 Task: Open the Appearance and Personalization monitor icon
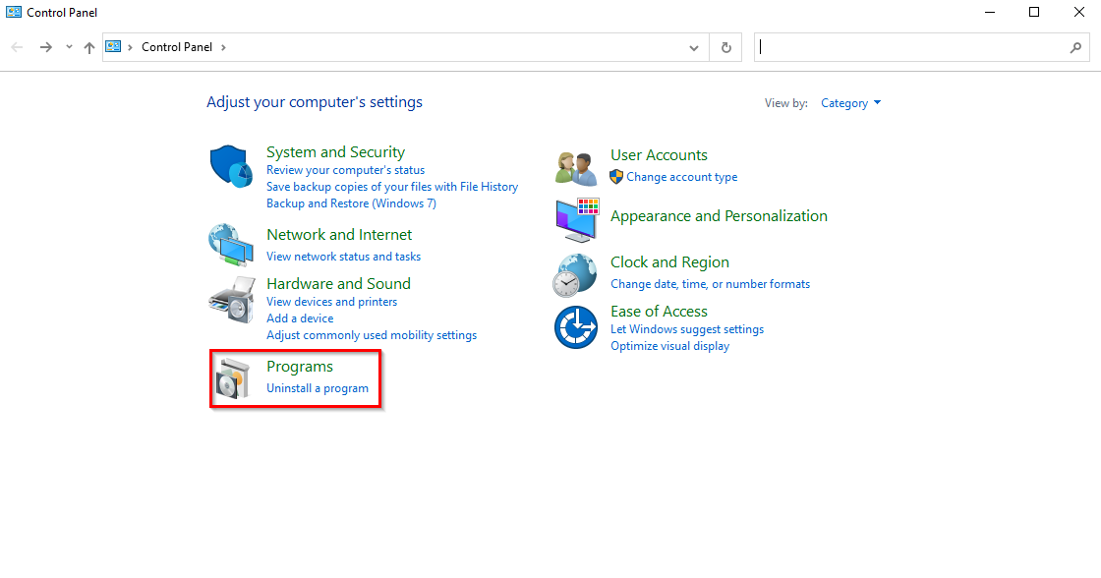coord(577,220)
